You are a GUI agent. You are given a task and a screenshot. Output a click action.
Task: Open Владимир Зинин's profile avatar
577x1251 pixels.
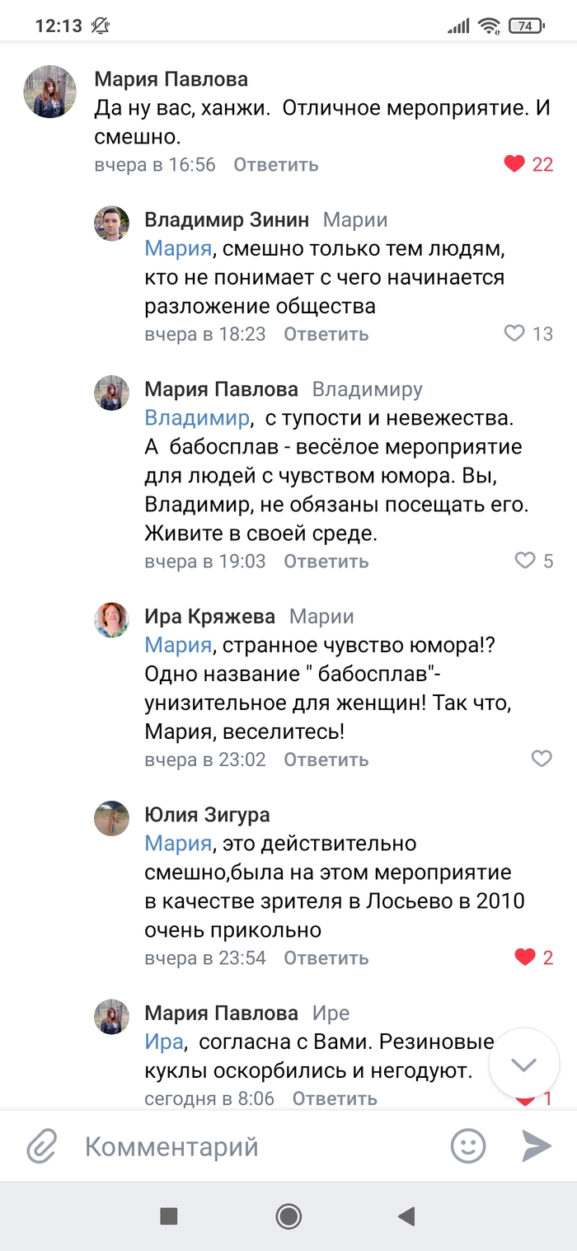coord(111,223)
